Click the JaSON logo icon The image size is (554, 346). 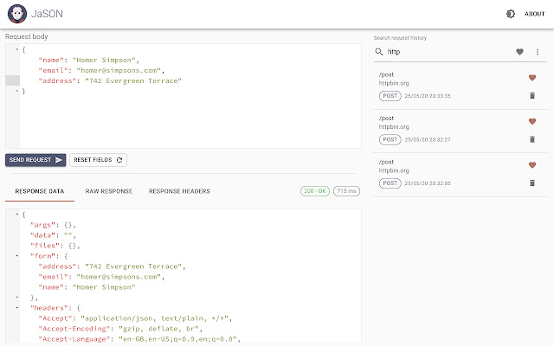point(17,14)
